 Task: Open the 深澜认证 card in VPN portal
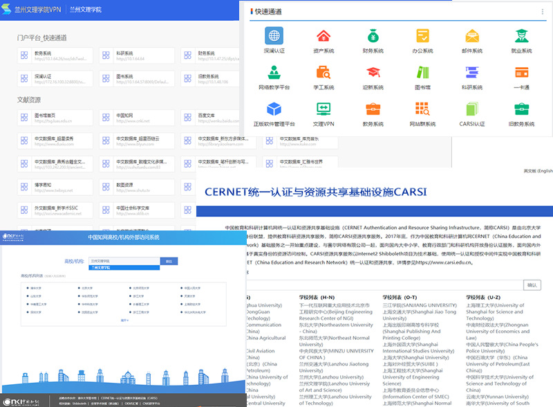click(x=55, y=78)
